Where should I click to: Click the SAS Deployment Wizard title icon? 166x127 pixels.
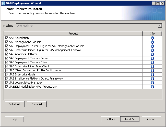[3, 3]
